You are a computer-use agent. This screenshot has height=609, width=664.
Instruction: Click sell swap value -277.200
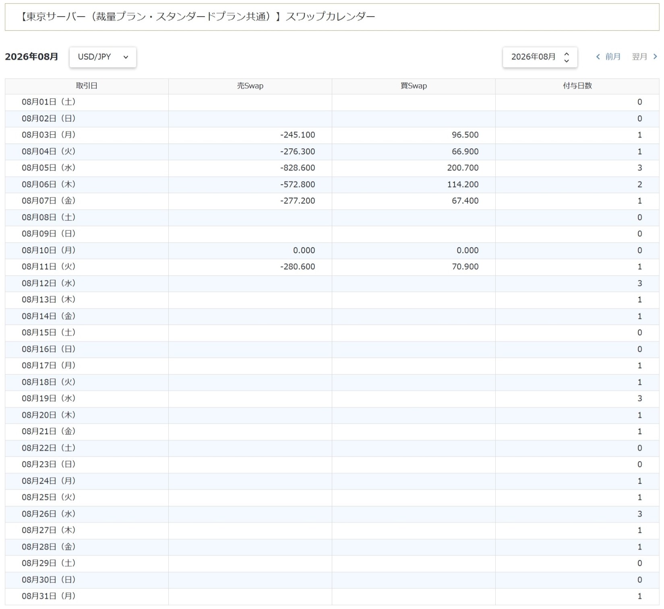(298, 201)
